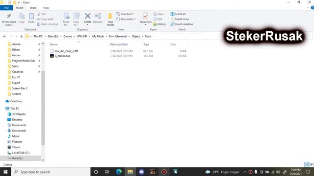This screenshot has width=314, height=176.
Task: Open Project MotorClub in sidebar
Action: tap(23, 61)
